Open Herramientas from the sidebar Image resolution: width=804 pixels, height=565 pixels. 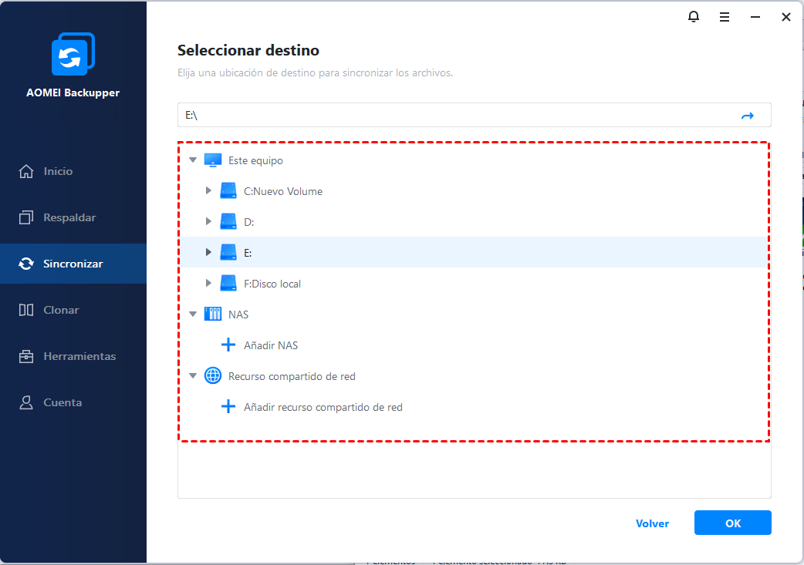point(79,356)
